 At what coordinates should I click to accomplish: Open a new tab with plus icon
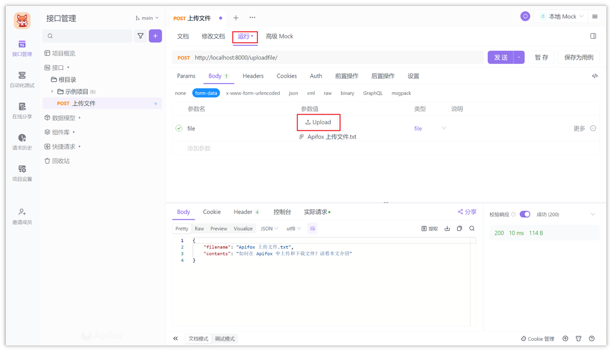tap(236, 18)
